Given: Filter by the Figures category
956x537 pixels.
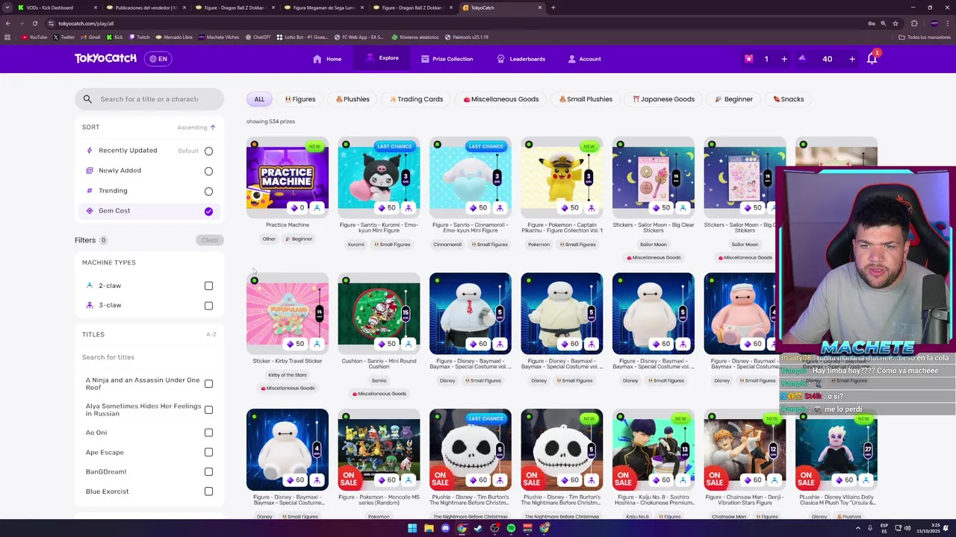Looking at the screenshot, I should [299, 99].
